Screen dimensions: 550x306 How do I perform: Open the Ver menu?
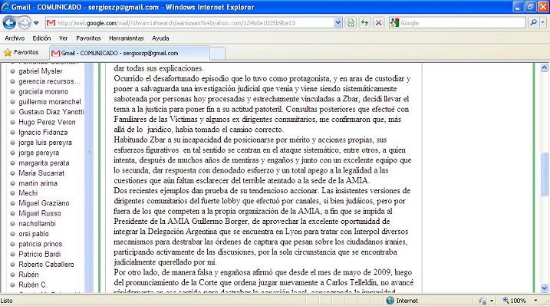[63, 38]
